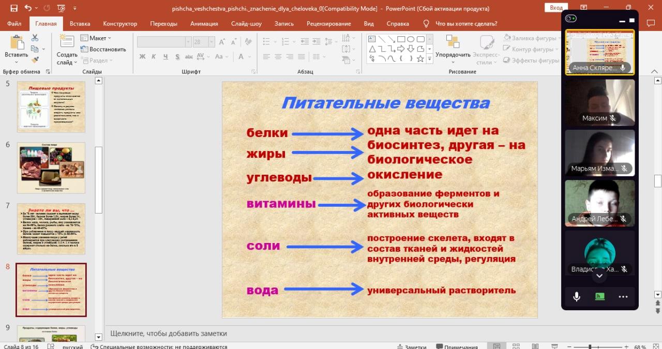
Task: Expand the shapes gallery more arrow
Action: click(x=430, y=59)
